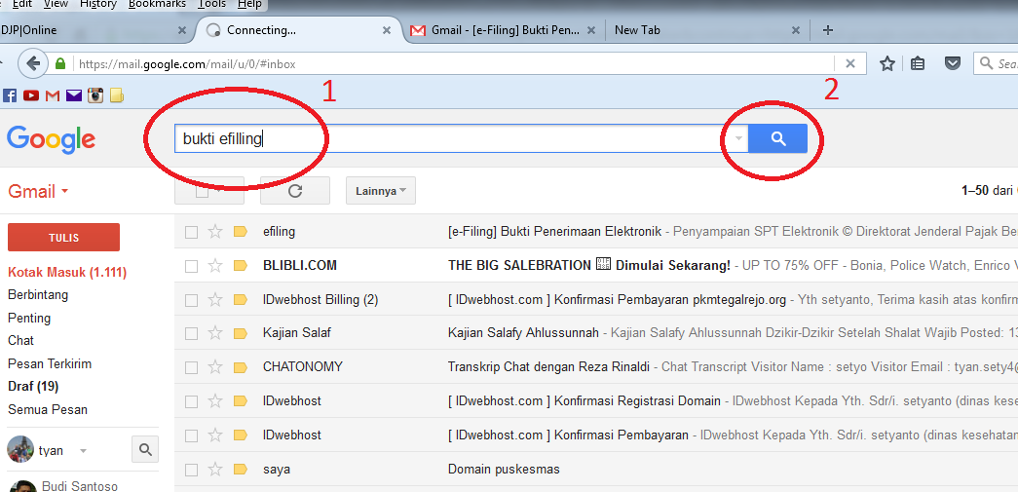Expand the Gmail product dropdown
Viewport: 1018px width, 492px height.
tap(38, 192)
